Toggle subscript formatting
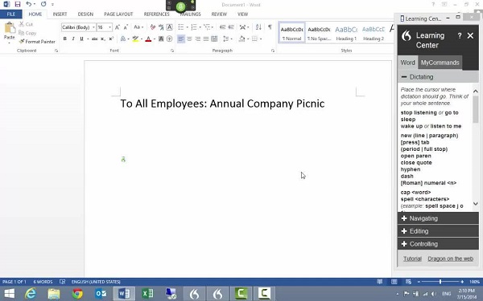483x301 pixels. click(x=103, y=39)
